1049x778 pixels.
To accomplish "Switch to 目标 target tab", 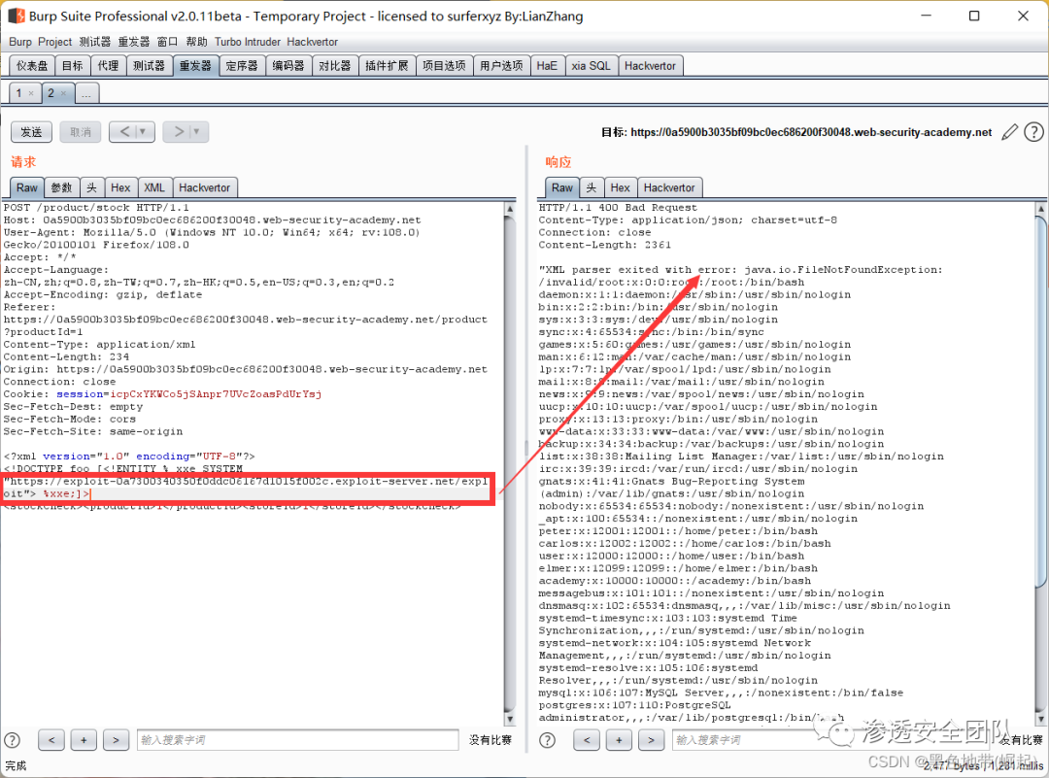I will [x=72, y=65].
